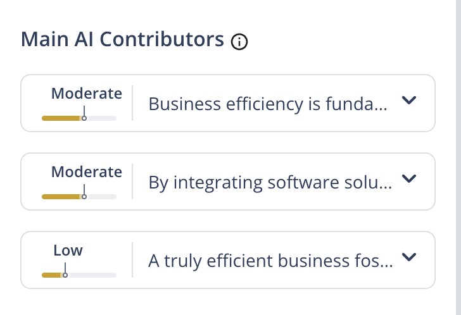This screenshot has width=461, height=315.
Task: Click the Moderate label on the Business efficiency card
Action: coord(87,94)
